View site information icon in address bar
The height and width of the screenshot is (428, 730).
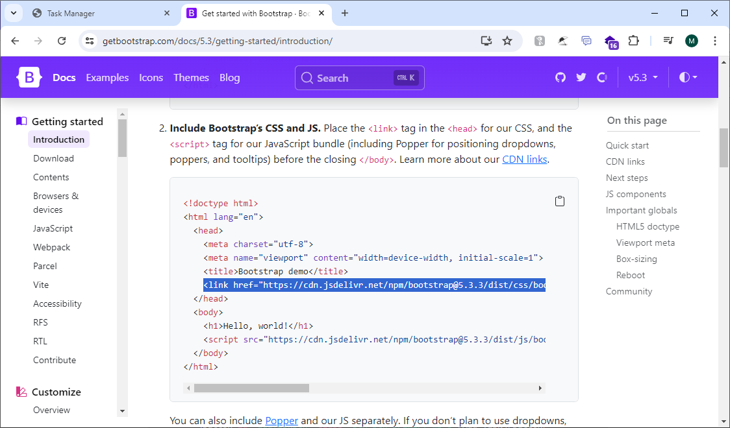coord(90,41)
